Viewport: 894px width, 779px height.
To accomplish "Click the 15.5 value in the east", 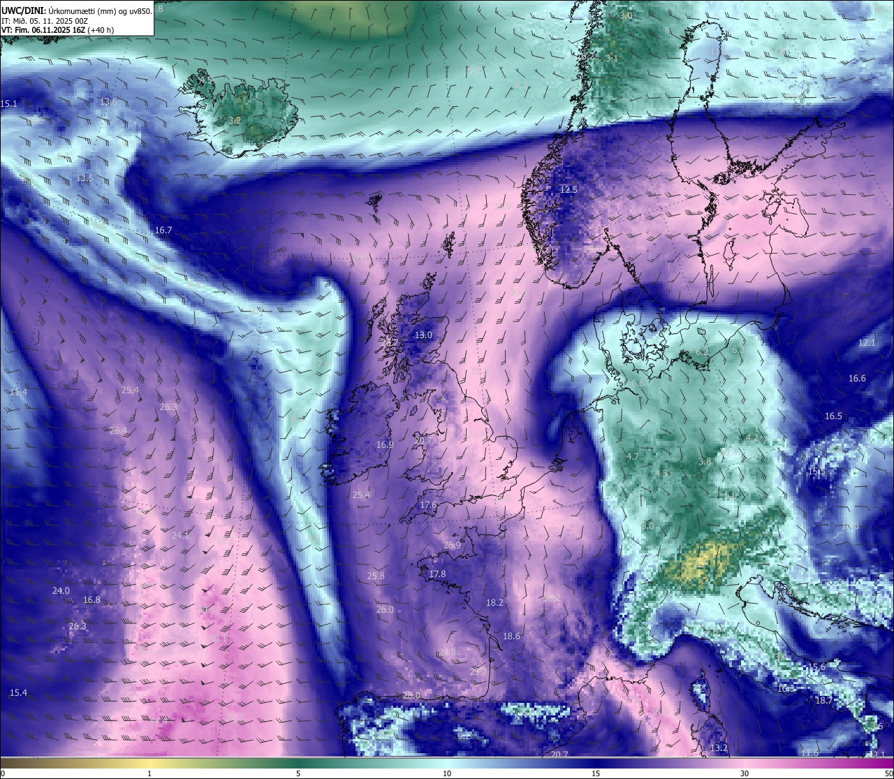I will coord(816,472).
